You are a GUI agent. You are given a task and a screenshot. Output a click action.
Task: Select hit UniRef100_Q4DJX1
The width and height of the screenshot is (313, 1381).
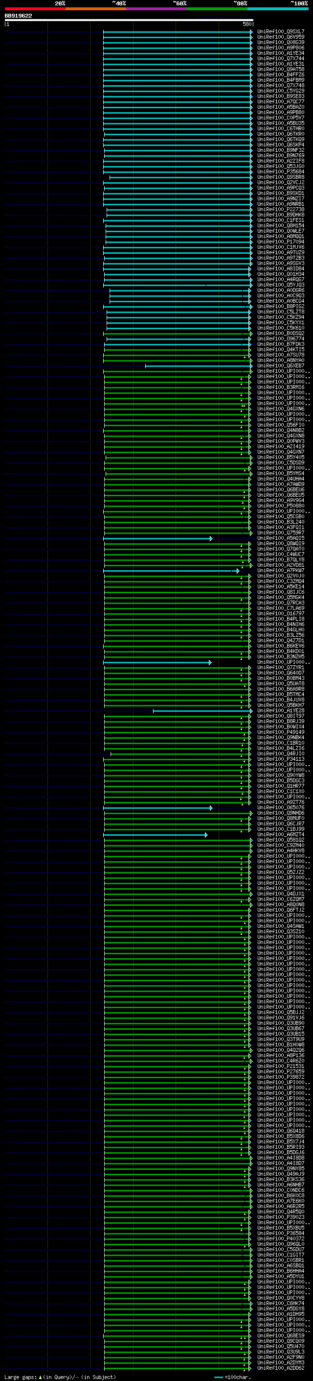tap(280, 894)
